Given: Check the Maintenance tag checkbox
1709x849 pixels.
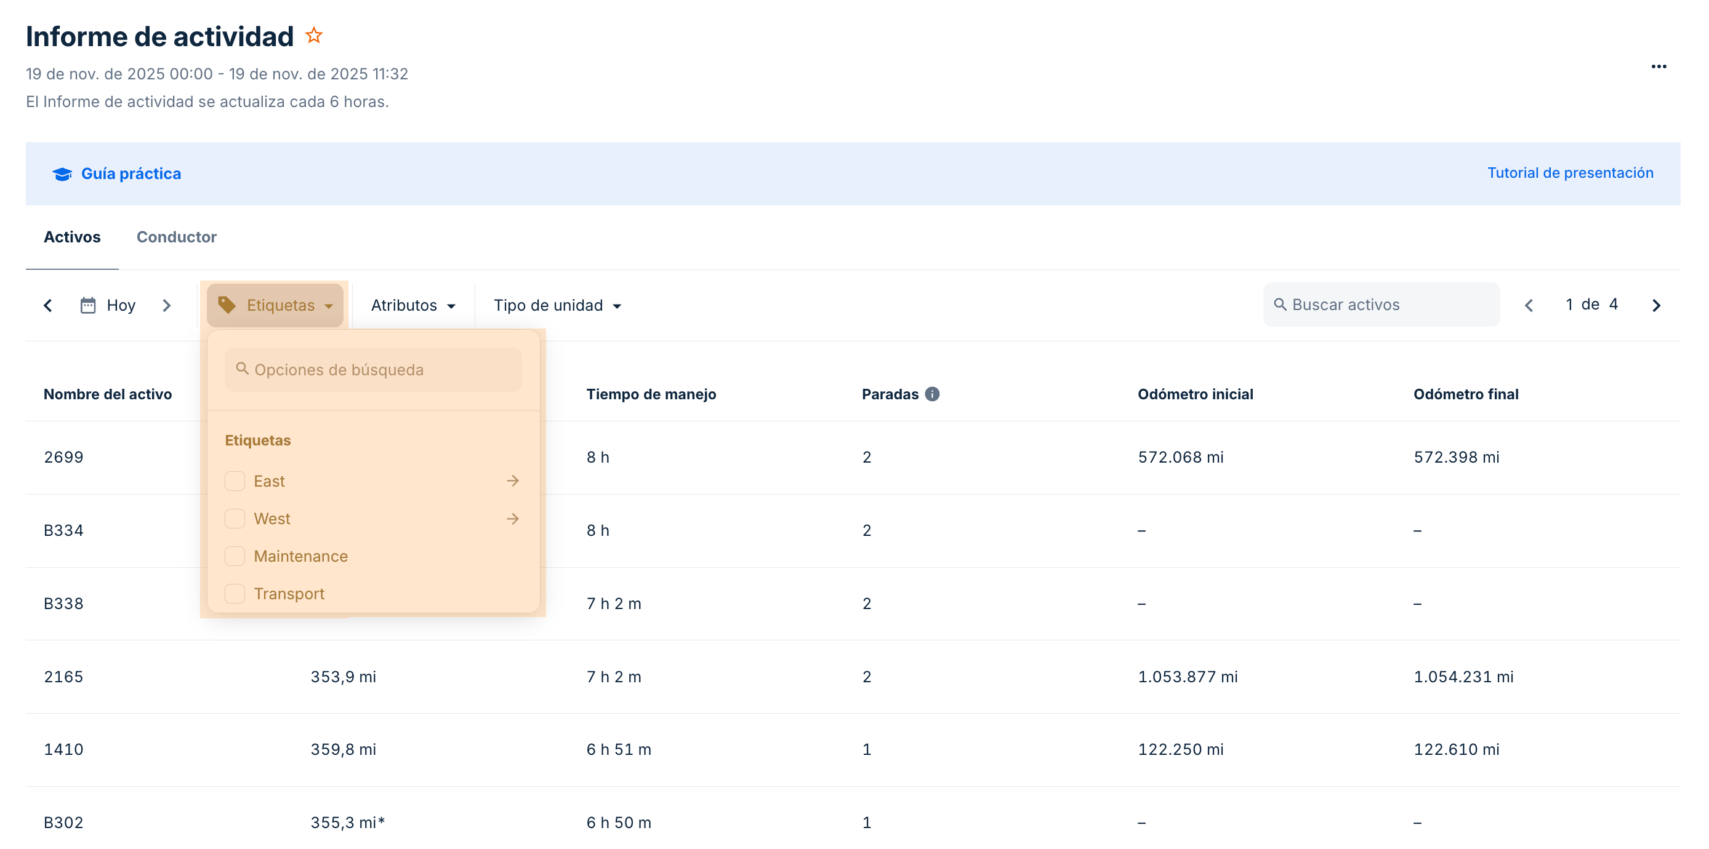Looking at the screenshot, I should (x=235, y=556).
